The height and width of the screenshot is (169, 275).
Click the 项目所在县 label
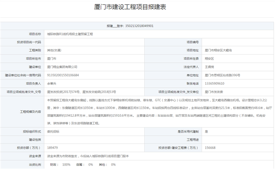[x=191, y=59]
